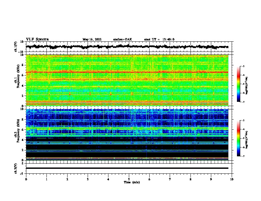Click the log(PSD) label beside ch.2 colorbar
This screenshot has width=261, height=201.
(247, 140)
